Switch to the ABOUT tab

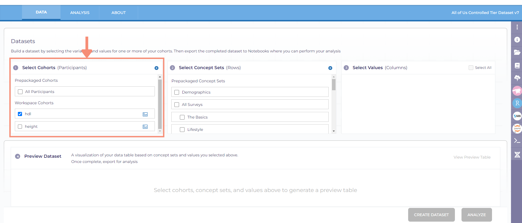[119, 13]
